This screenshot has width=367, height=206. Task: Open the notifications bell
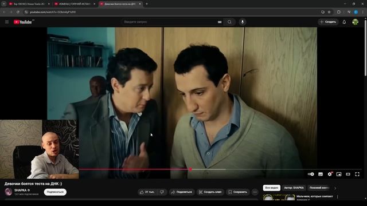click(344, 22)
